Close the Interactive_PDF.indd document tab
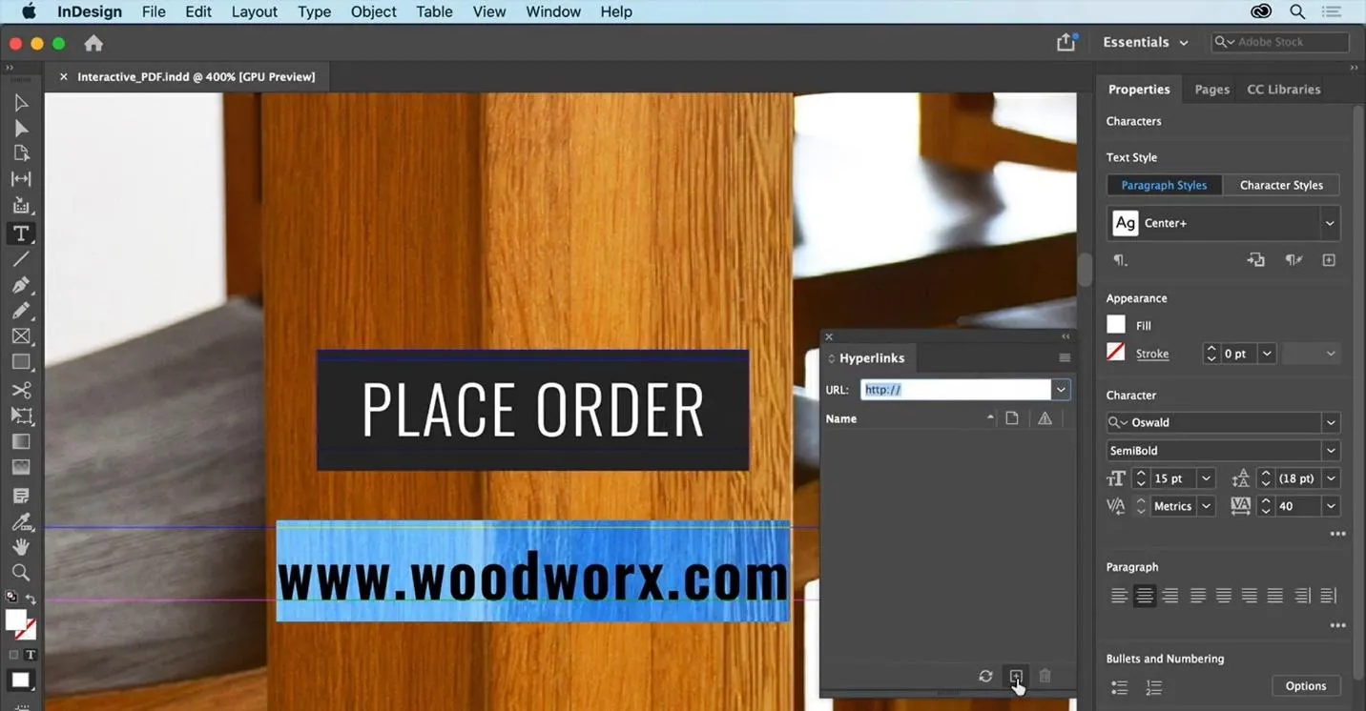 coord(64,76)
